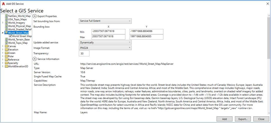Select USA_Topo_Maps in the tree

(17, 19)
